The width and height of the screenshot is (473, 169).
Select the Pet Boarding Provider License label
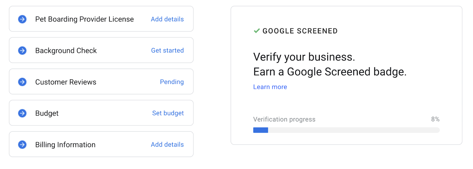[x=84, y=19]
